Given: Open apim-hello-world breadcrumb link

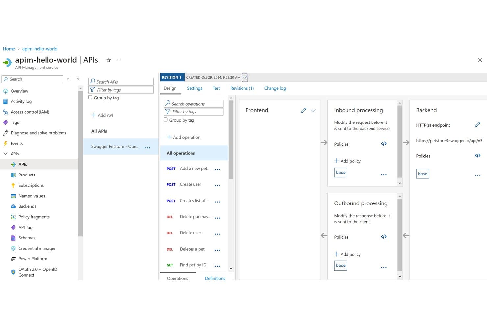Looking at the screenshot, I should [x=40, y=49].
